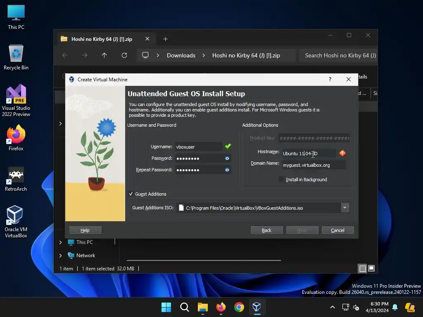423x317 pixels.
Task: Launch Visual Studio 2022 Preview shortcut
Action: [16, 100]
